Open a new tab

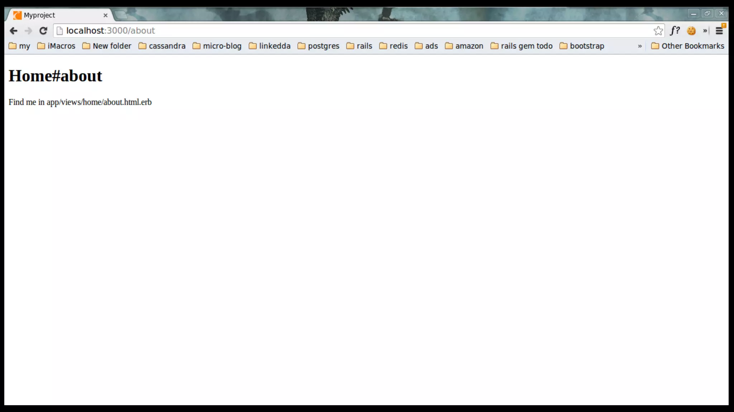click(121, 15)
